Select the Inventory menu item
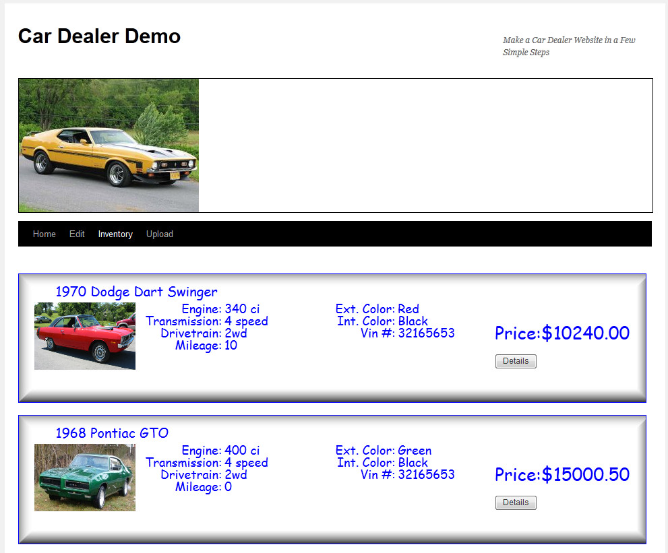Screen dimensions: 668x553 (x=115, y=234)
